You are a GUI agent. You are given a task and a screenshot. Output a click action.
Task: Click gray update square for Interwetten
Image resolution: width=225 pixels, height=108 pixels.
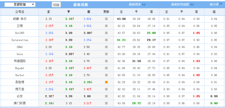coord(106,40)
